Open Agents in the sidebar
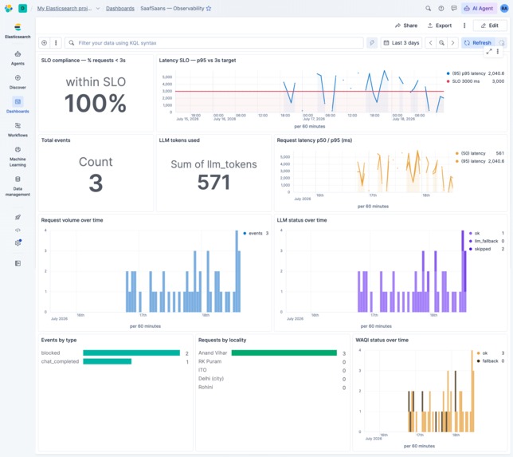Screen dimensions: 513x457 pyautogui.click(x=18, y=58)
